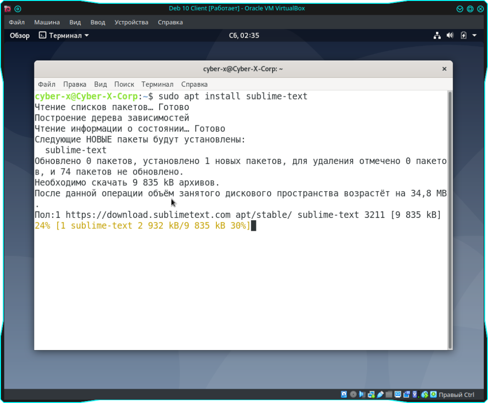The image size is (488, 403).
Task: Click the optical disc icon in status bar
Action: click(353, 394)
